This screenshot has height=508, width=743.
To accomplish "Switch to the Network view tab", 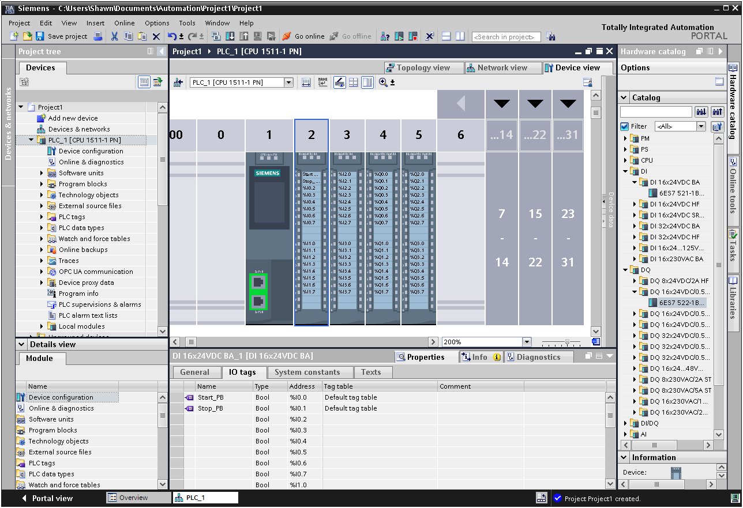I will pyautogui.click(x=502, y=67).
